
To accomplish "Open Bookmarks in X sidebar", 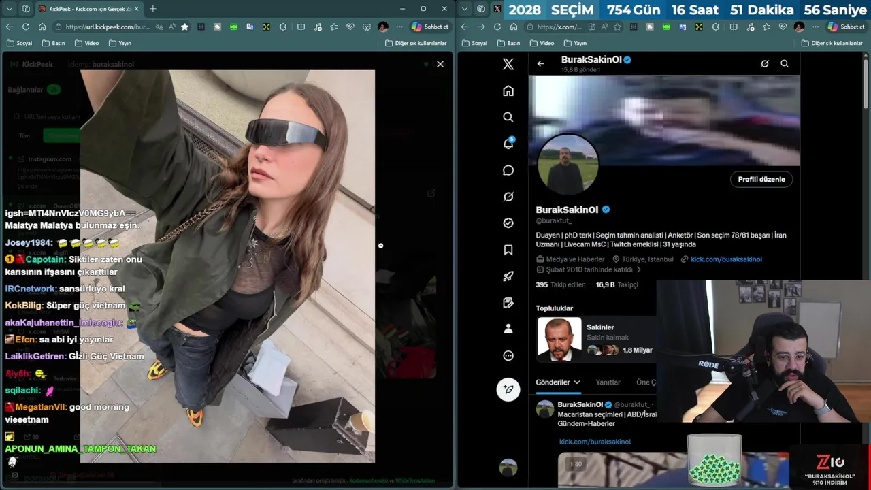I will click(508, 250).
